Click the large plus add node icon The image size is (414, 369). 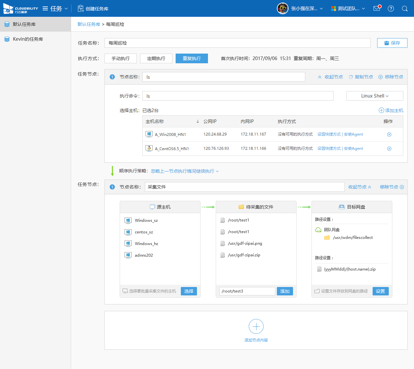pyautogui.click(x=256, y=327)
